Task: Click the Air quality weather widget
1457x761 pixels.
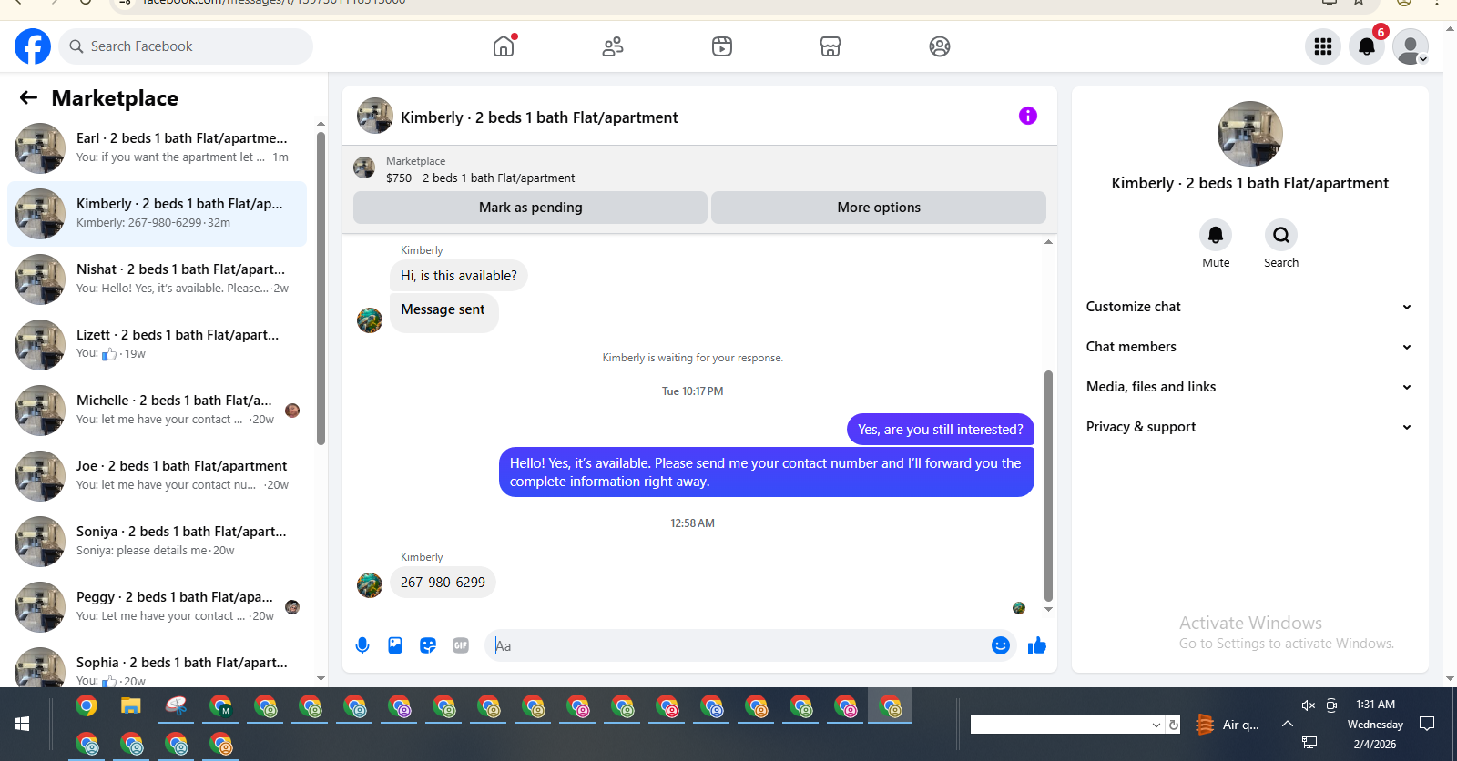Action: click(x=1228, y=725)
